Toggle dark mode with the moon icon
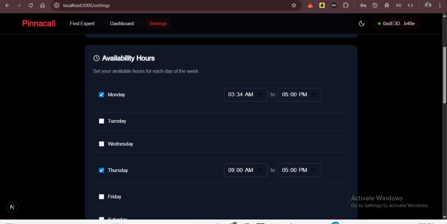447x224 pixels. (x=361, y=24)
